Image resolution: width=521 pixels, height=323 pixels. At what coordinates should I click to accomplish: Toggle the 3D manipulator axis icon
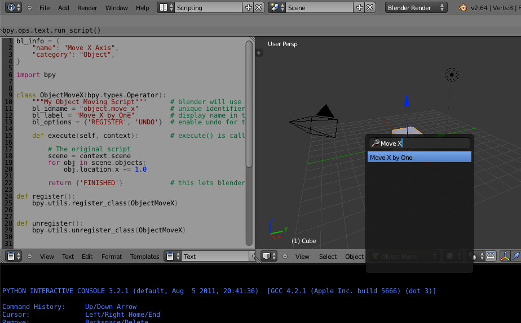point(505,257)
